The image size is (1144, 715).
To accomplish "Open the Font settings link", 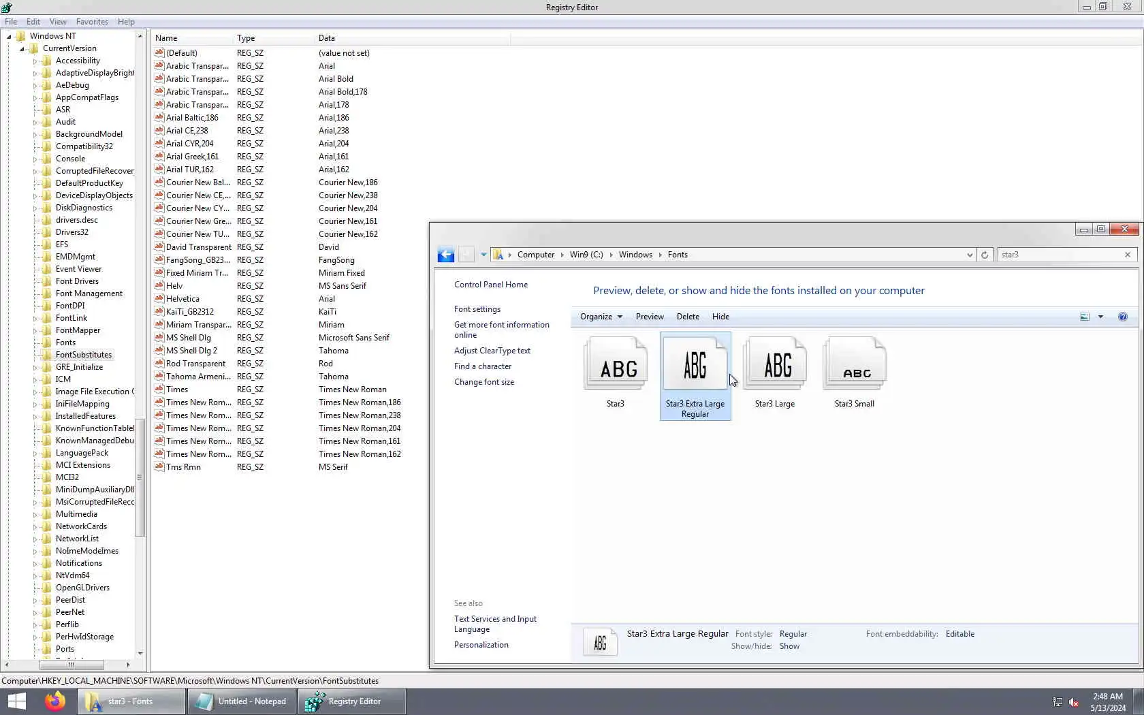I will tap(477, 309).
